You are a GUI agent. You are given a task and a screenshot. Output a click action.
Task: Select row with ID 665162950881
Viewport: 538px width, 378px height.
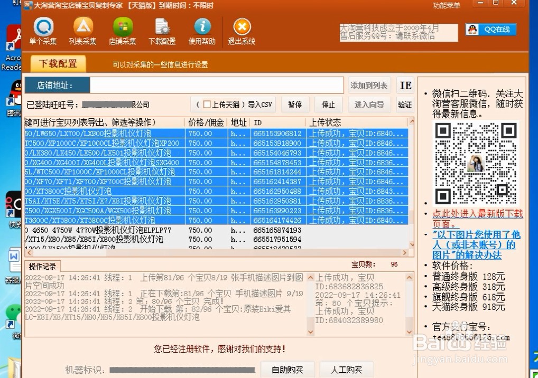click(217, 201)
